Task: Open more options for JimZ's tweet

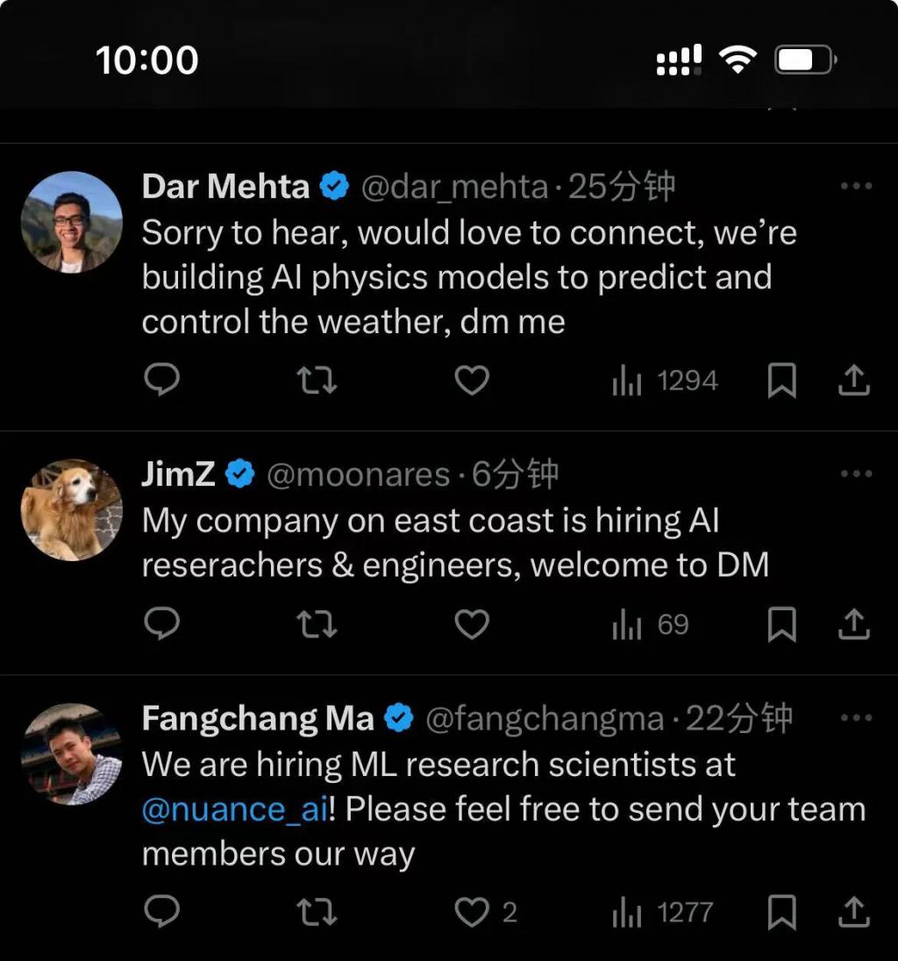Action: [x=856, y=473]
